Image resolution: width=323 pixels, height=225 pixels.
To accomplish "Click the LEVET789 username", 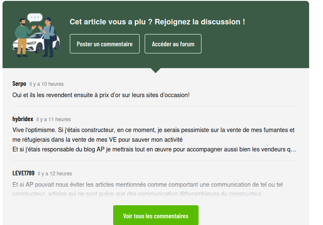I will [x=24, y=173].
